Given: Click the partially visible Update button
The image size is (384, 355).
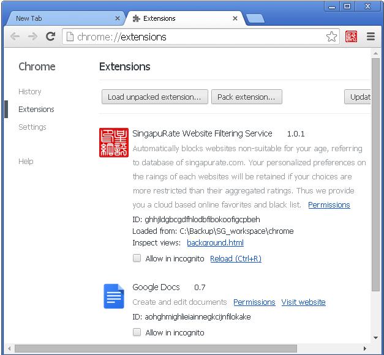Looking at the screenshot, I should [x=358, y=97].
